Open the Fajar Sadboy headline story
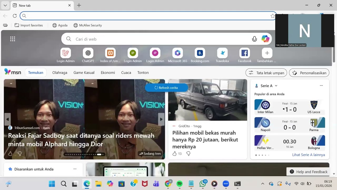 [x=81, y=140]
